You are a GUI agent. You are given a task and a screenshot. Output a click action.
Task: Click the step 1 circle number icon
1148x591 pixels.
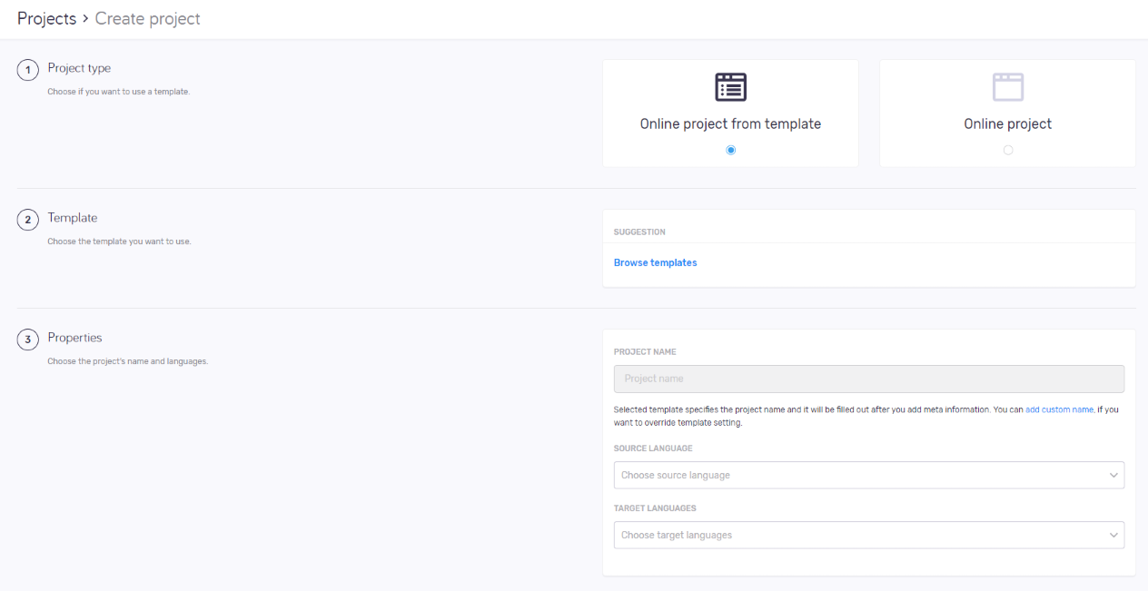click(28, 70)
